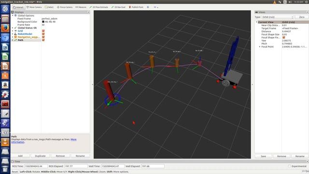This screenshot has width=309, height=174.
Task: Open LibreOffice Calc from the dock
Action: (5, 57)
